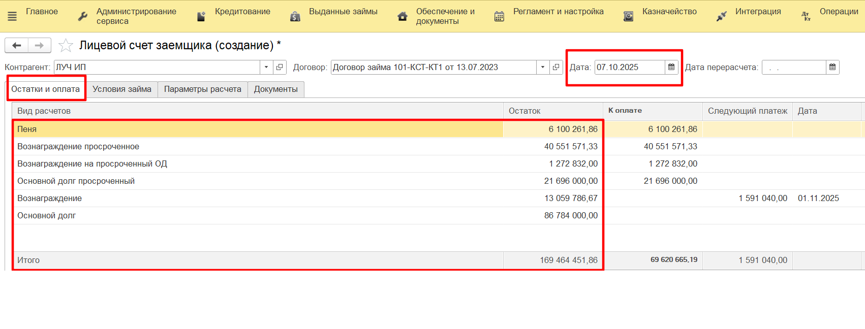Switch to the Остатки и оплата tab
This screenshot has height=329, width=865.
point(46,89)
